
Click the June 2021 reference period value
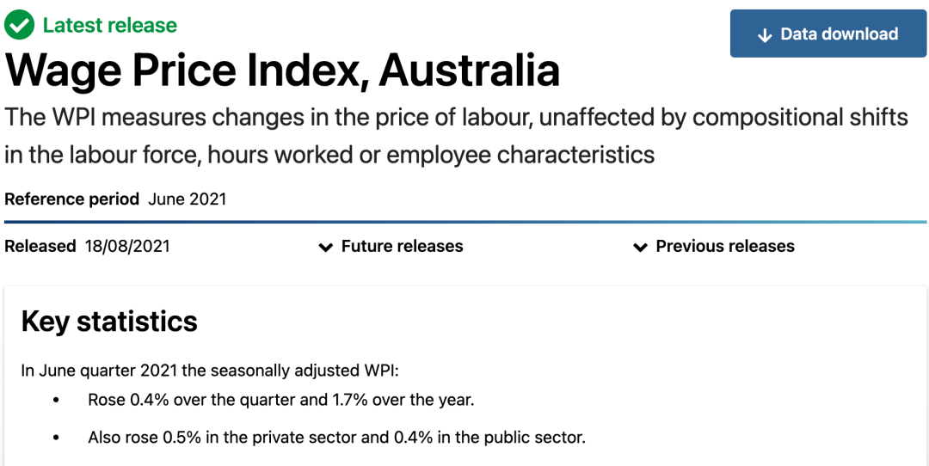188,199
